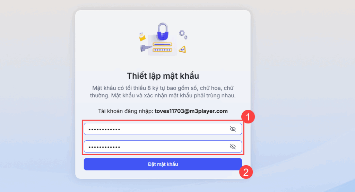Click the email toves11703@m3player.com
This screenshot has width=355, height=192.
pos(191,111)
